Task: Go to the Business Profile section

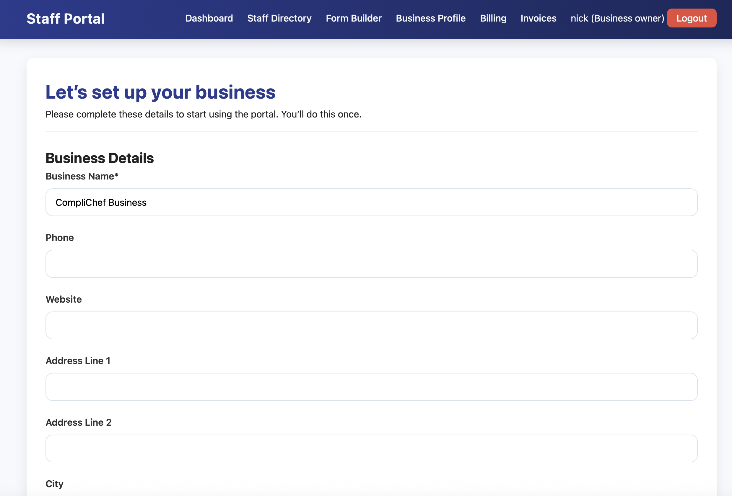Action: tap(430, 18)
